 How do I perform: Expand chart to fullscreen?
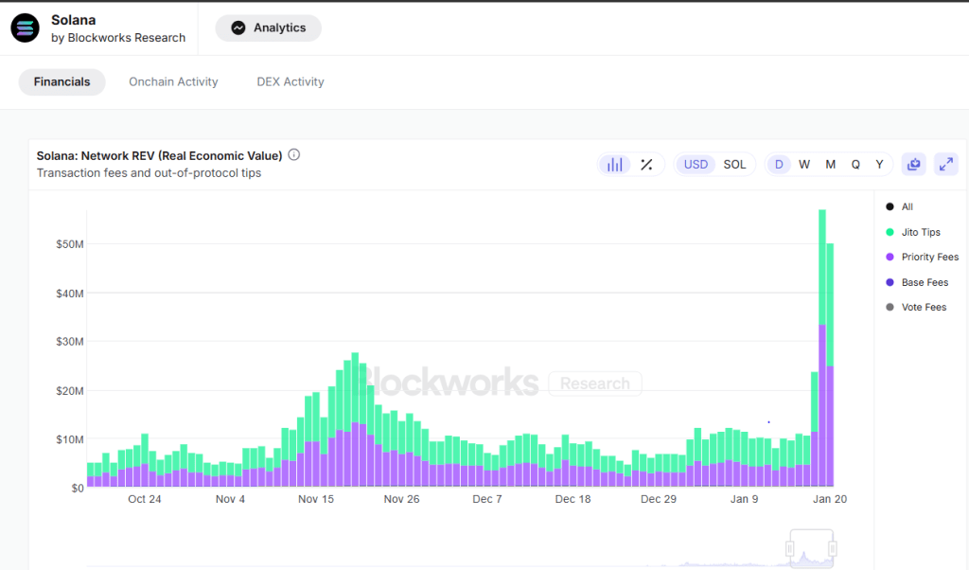coord(946,165)
